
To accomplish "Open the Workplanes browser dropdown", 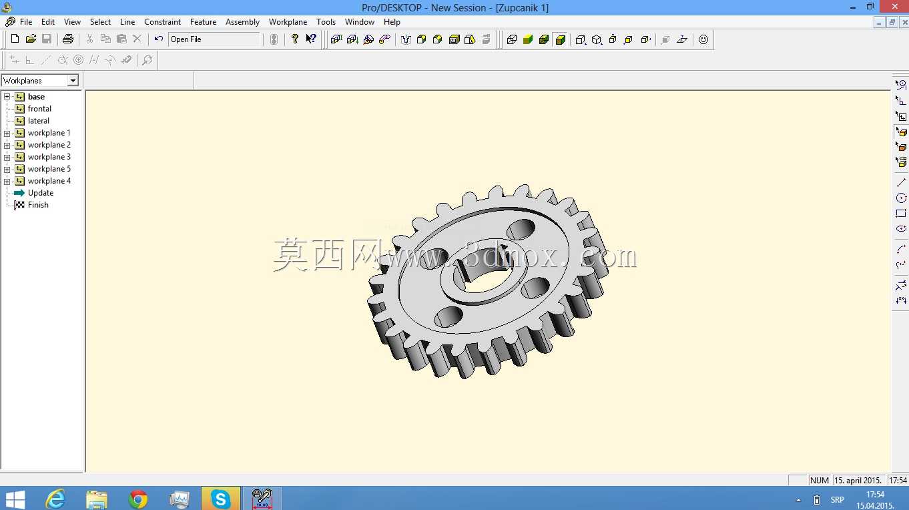I will click(73, 81).
